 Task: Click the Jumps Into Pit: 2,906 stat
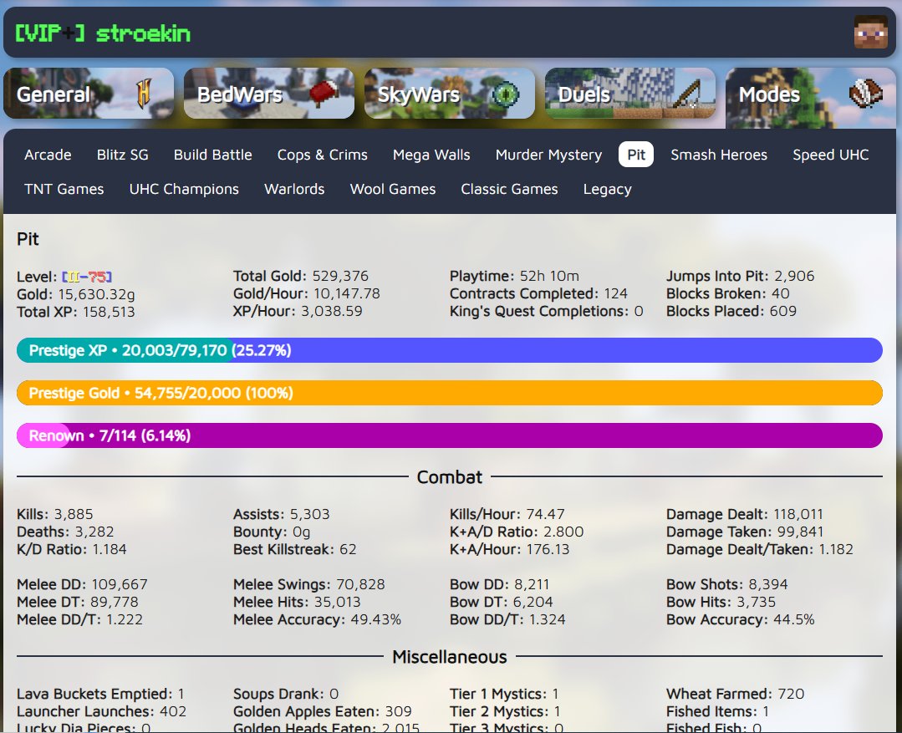pyautogui.click(x=741, y=276)
